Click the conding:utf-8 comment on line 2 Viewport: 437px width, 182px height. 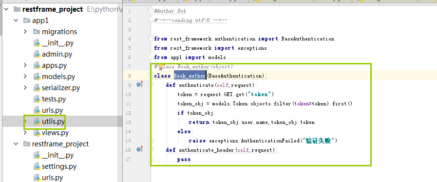(190, 20)
